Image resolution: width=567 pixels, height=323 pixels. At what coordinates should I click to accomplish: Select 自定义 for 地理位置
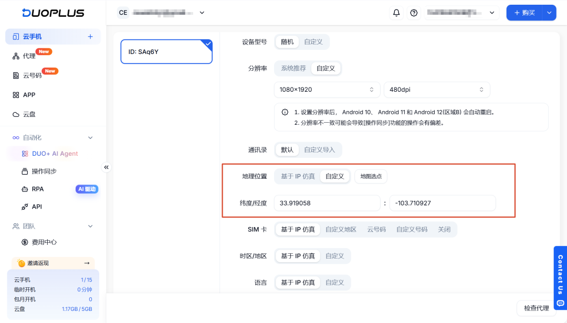(x=334, y=176)
